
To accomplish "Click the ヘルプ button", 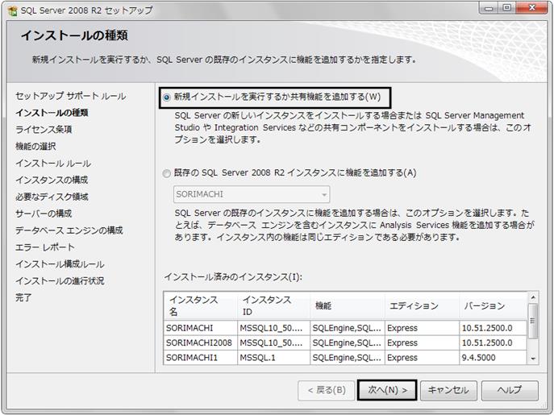I will pos(510,390).
